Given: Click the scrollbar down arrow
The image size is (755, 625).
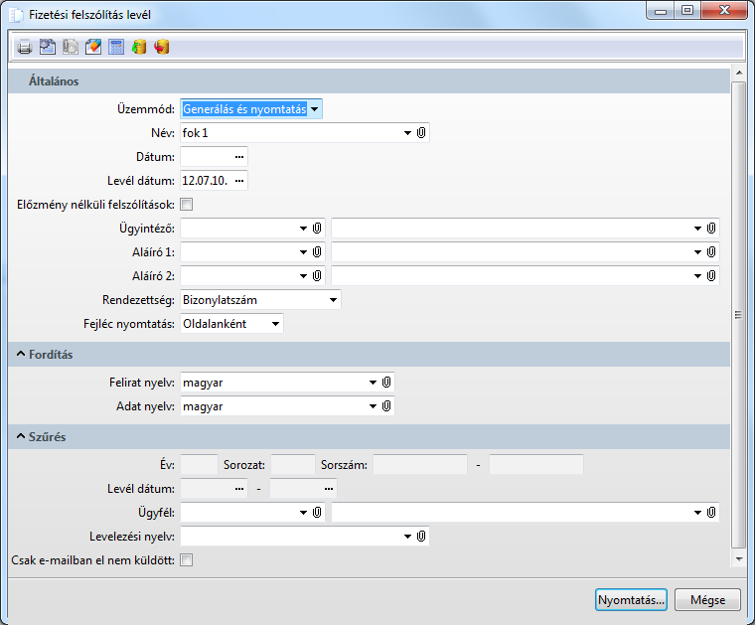Looking at the screenshot, I should click(x=739, y=559).
